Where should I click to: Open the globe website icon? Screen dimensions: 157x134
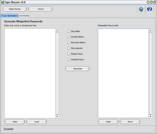tap(141, 9)
